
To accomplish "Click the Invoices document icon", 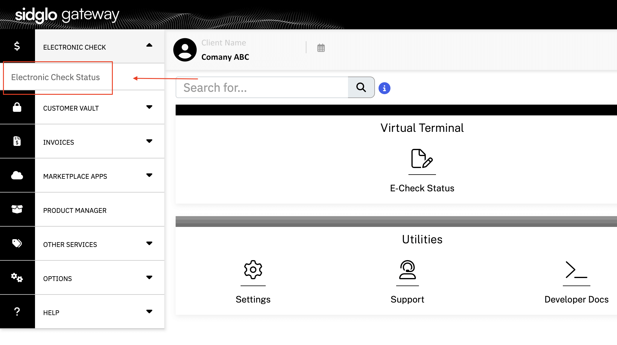I will (17, 141).
